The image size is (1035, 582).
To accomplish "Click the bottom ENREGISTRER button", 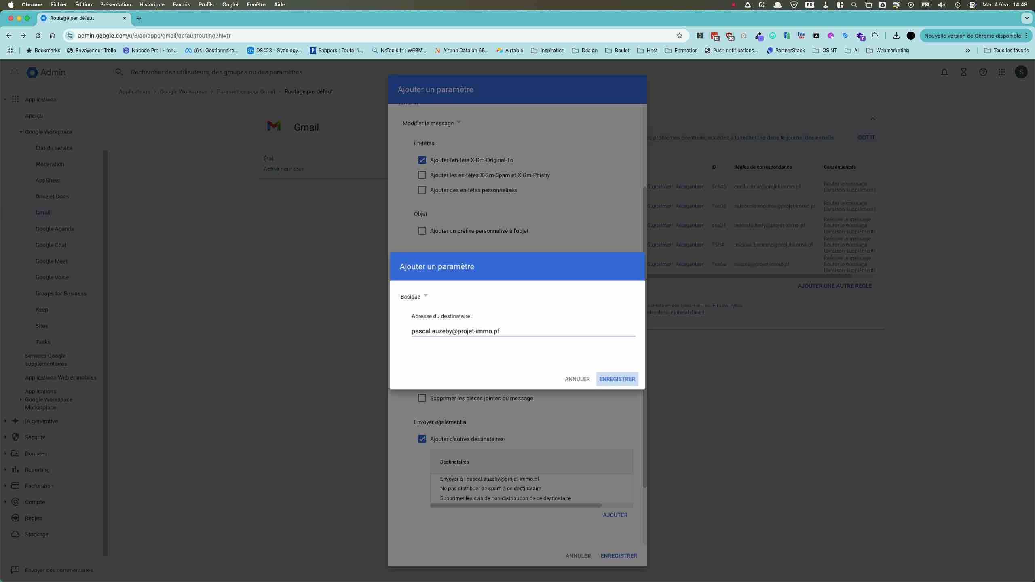I will pos(619,556).
